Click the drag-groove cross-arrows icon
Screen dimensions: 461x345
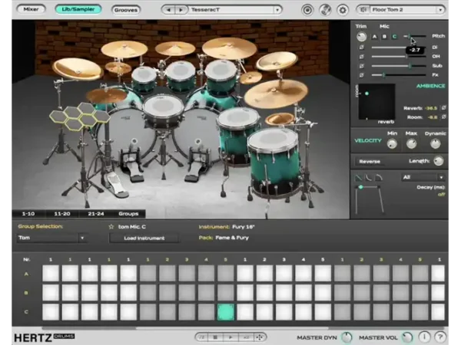(x=260, y=337)
